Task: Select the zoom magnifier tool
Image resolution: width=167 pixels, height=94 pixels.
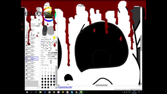Action: pyautogui.click(x=44, y=39)
